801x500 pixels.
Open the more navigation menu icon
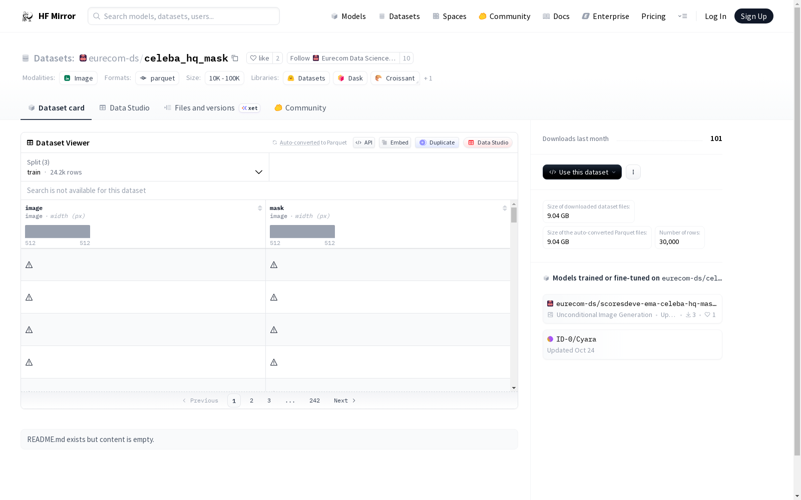pyautogui.click(x=682, y=16)
